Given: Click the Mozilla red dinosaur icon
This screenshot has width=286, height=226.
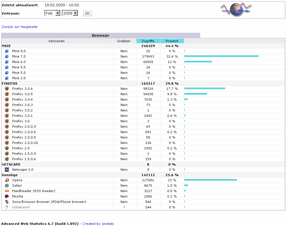Looking at the screenshot, I should (x=7, y=196).
